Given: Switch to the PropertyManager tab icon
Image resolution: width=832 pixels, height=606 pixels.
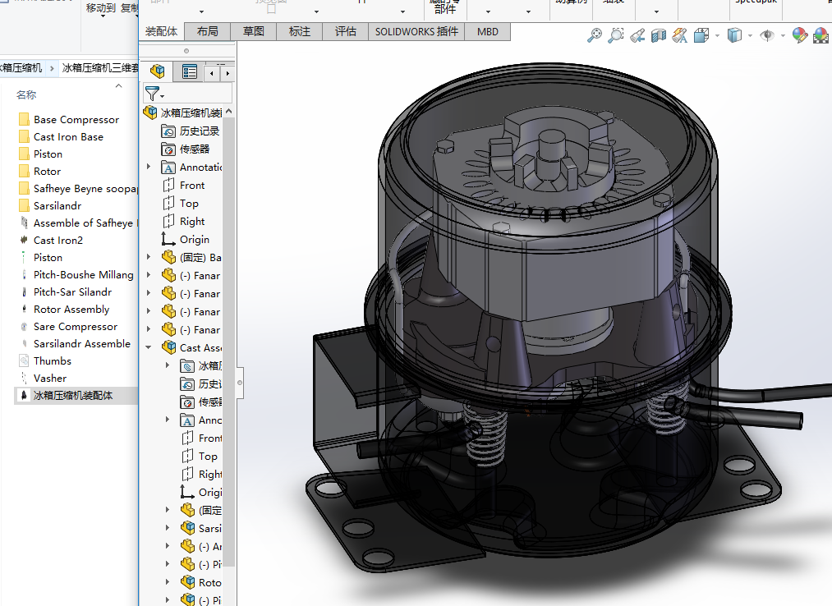Looking at the screenshot, I should click(x=190, y=71).
